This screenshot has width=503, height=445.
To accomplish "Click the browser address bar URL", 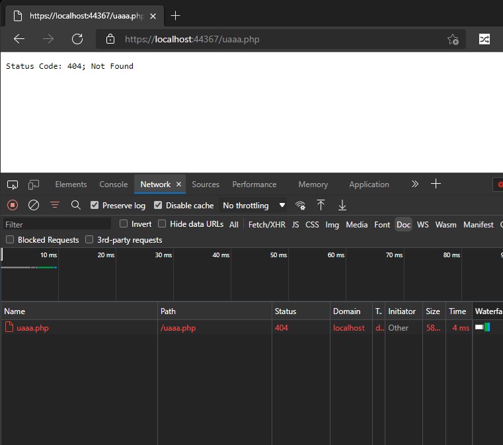I will 192,39.
